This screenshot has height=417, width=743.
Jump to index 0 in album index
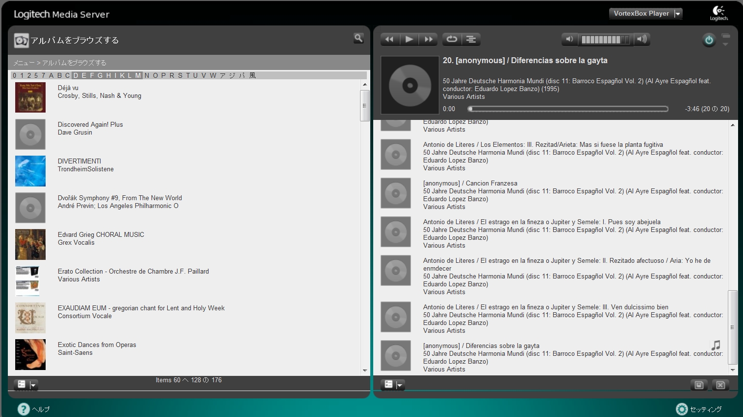coord(15,75)
